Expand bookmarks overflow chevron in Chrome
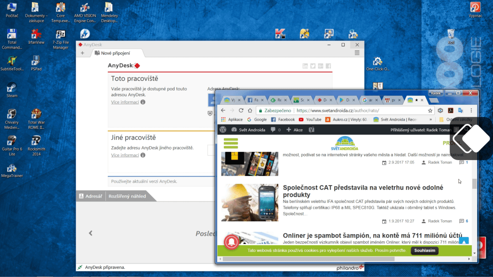493x277 pixels. pyautogui.click(x=430, y=120)
